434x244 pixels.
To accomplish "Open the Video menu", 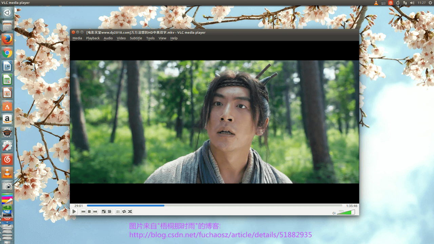I will pyautogui.click(x=121, y=38).
